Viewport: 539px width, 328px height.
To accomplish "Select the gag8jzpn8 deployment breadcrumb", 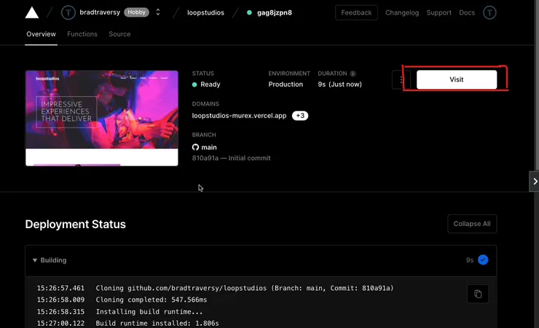I will tap(275, 12).
